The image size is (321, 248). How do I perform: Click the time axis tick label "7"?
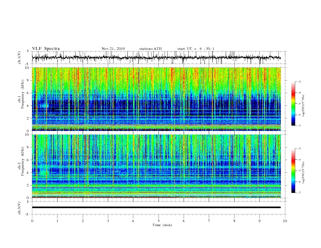coord(209,221)
